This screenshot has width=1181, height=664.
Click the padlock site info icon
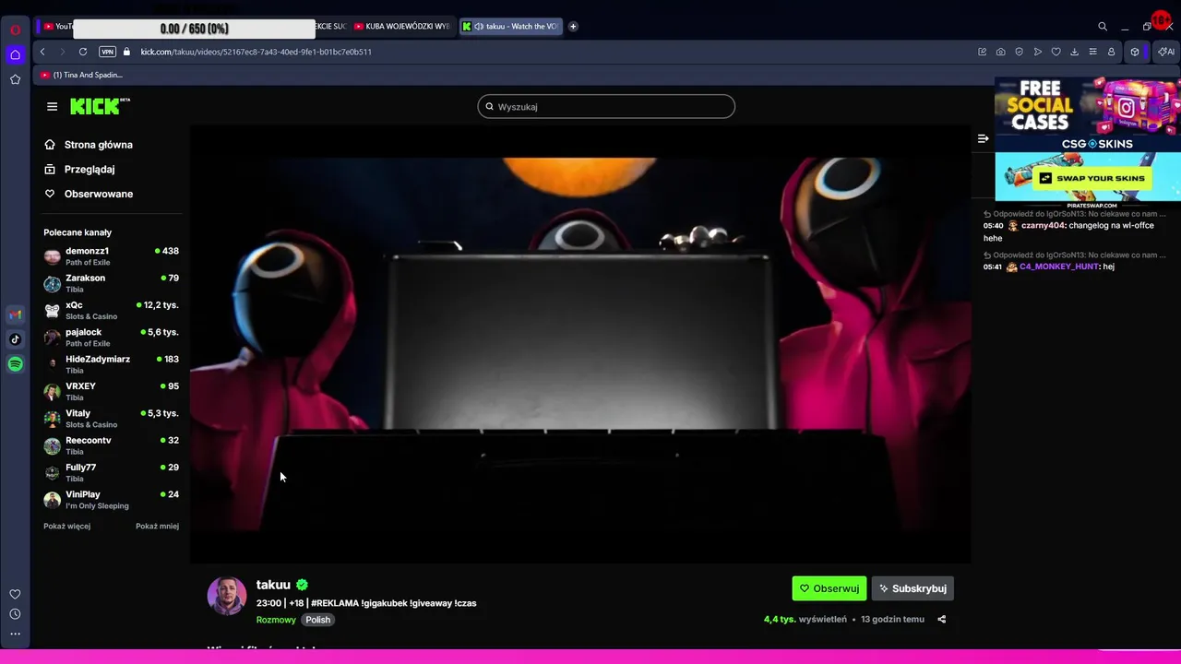click(127, 52)
